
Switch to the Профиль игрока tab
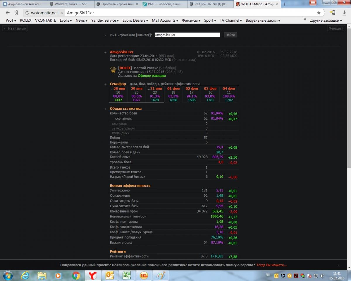coord(117,4)
